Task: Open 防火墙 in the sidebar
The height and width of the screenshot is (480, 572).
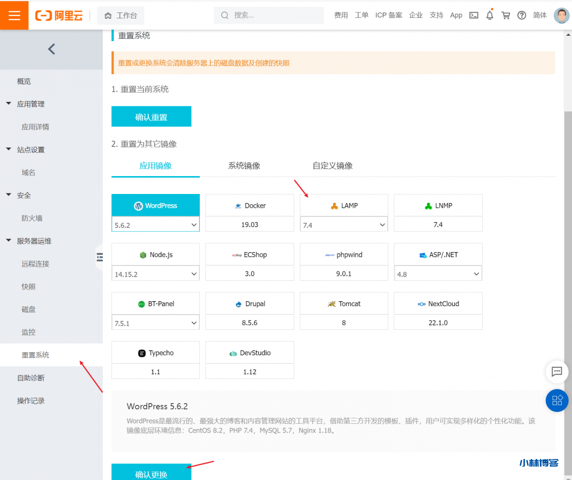Action: [32, 218]
